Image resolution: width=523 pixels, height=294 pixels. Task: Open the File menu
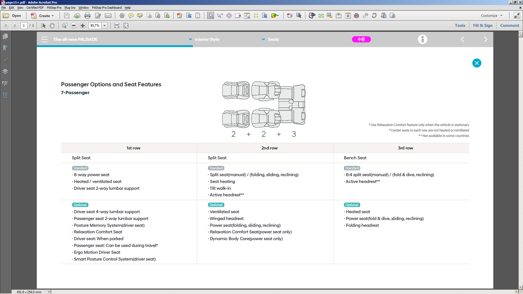pos(3,8)
